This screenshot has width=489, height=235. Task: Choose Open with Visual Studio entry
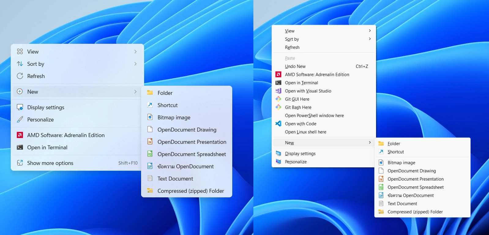click(324, 91)
